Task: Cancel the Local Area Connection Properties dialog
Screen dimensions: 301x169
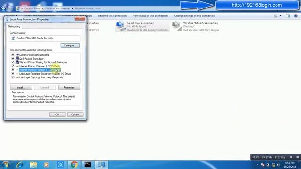Action: click(75, 115)
